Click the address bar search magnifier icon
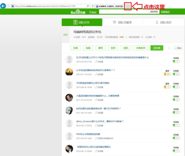Image resolution: width=185 pixels, height=156 pixels. [x=88, y=6]
